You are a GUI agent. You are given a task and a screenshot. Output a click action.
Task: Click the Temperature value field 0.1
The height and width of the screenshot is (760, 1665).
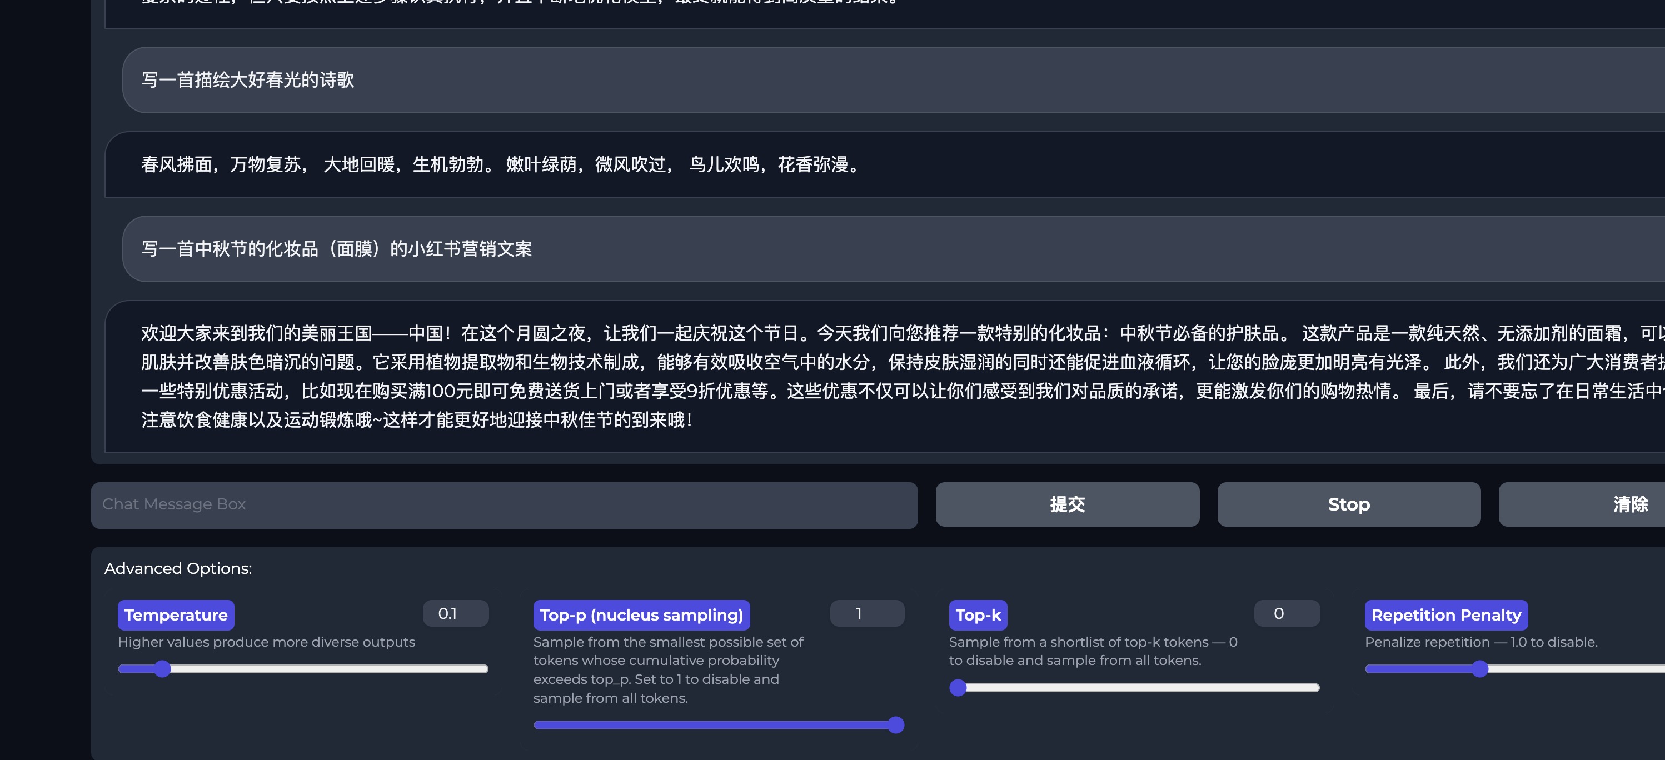point(455,613)
